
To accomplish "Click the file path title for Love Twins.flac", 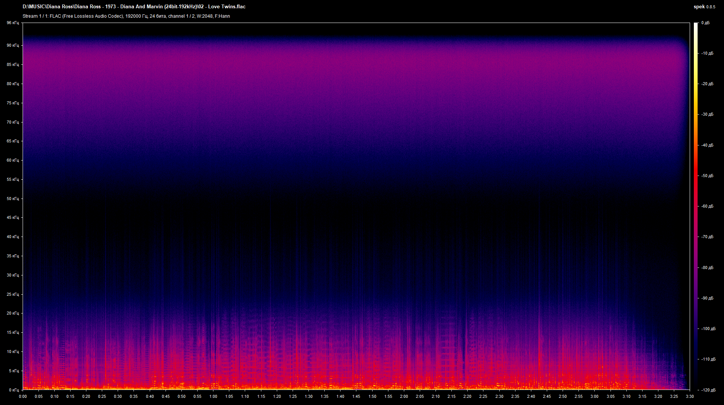I will [x=134, y=6].
